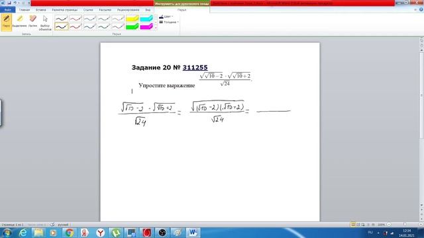Pick the fourth pen style, bottom row

104,26
